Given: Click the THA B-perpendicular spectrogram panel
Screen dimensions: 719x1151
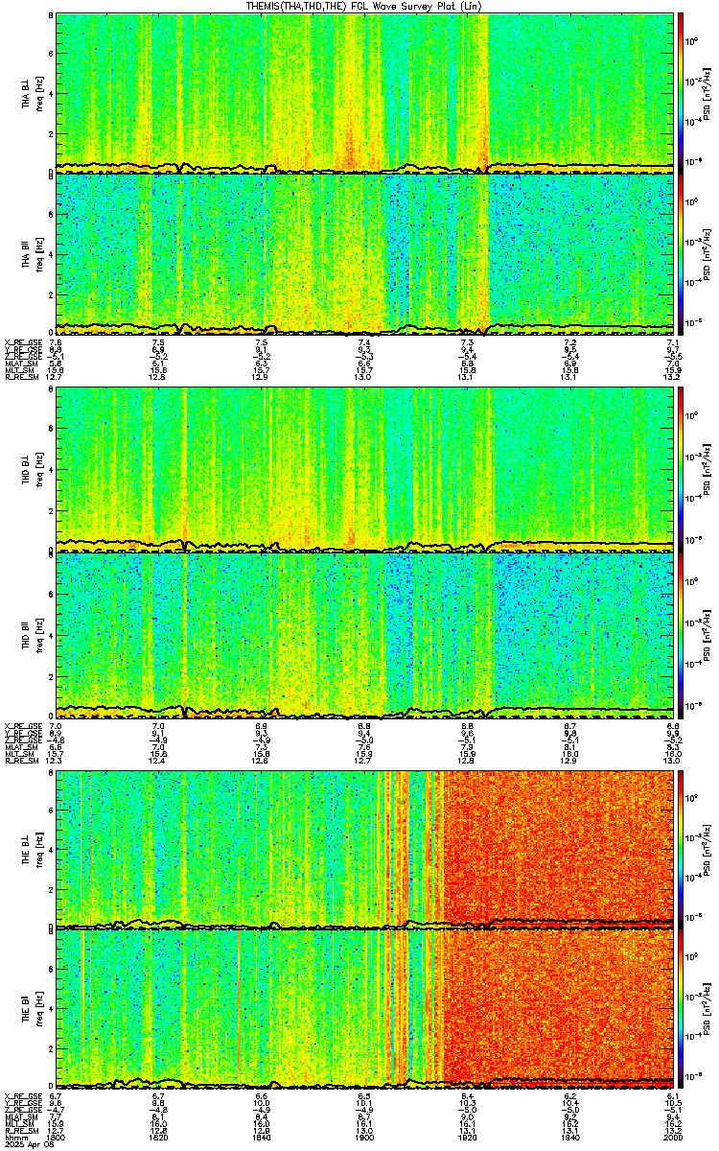Looking at the screenshot, I should pos(363,93).
